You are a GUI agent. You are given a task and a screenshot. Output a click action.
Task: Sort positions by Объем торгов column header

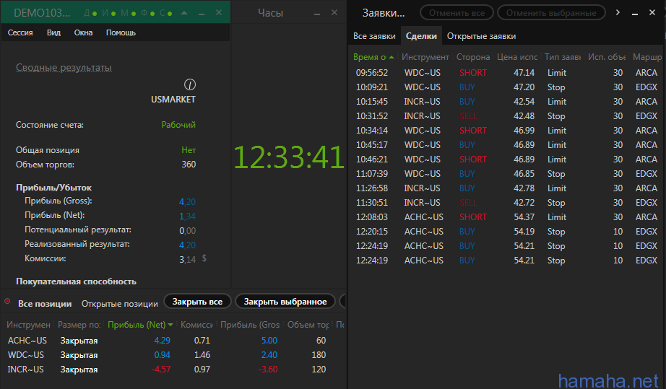pyautogui.click(x=308, y=325)
